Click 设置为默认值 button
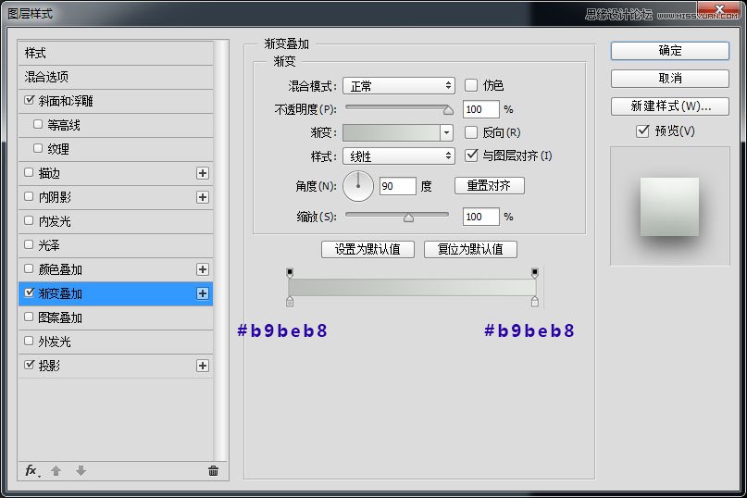The width and height of the screenshot is (747, 498). (x=367, y=249)
